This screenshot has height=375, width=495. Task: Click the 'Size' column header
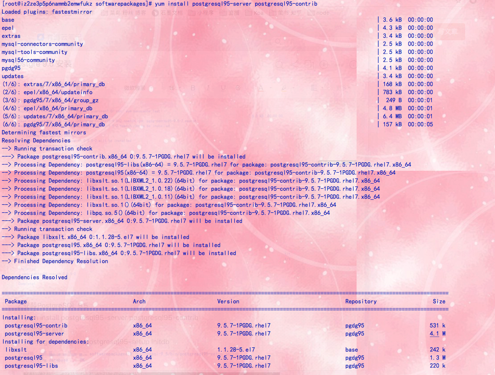point(439,302)
